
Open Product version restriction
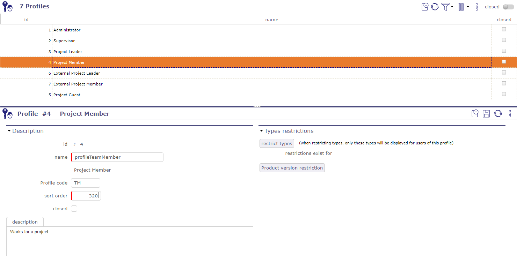(292, 168)
